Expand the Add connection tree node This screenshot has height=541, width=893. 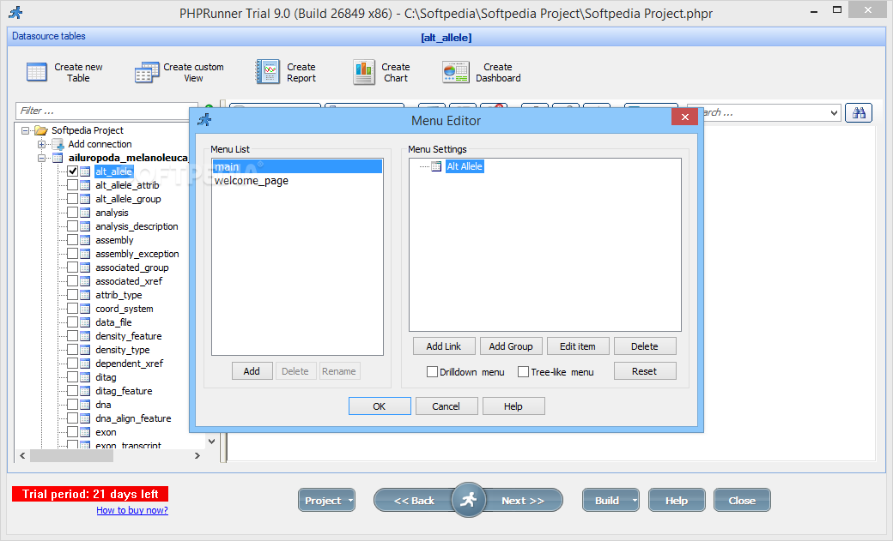pos(41,145)
